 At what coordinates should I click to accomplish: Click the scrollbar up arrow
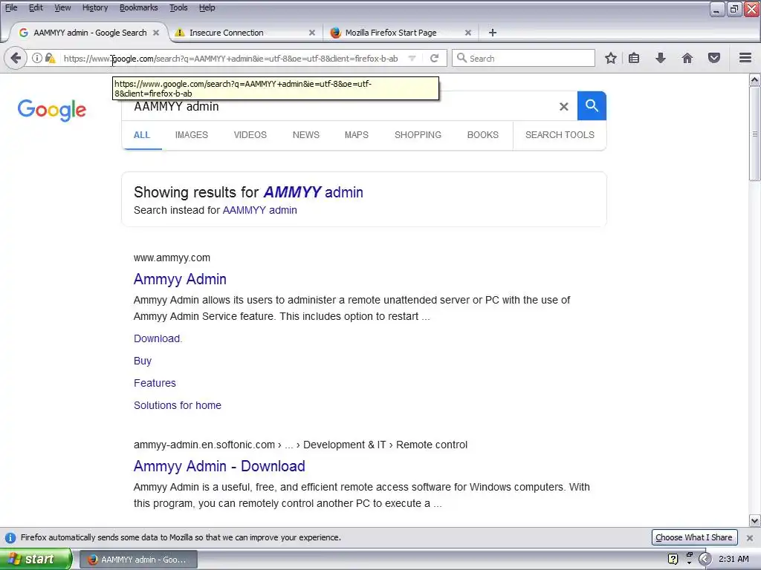pyautogui.click(x=755, y=80)
